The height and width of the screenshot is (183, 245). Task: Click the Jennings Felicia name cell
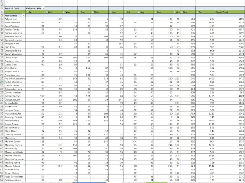pyautogui.click(x=15, y=117)
